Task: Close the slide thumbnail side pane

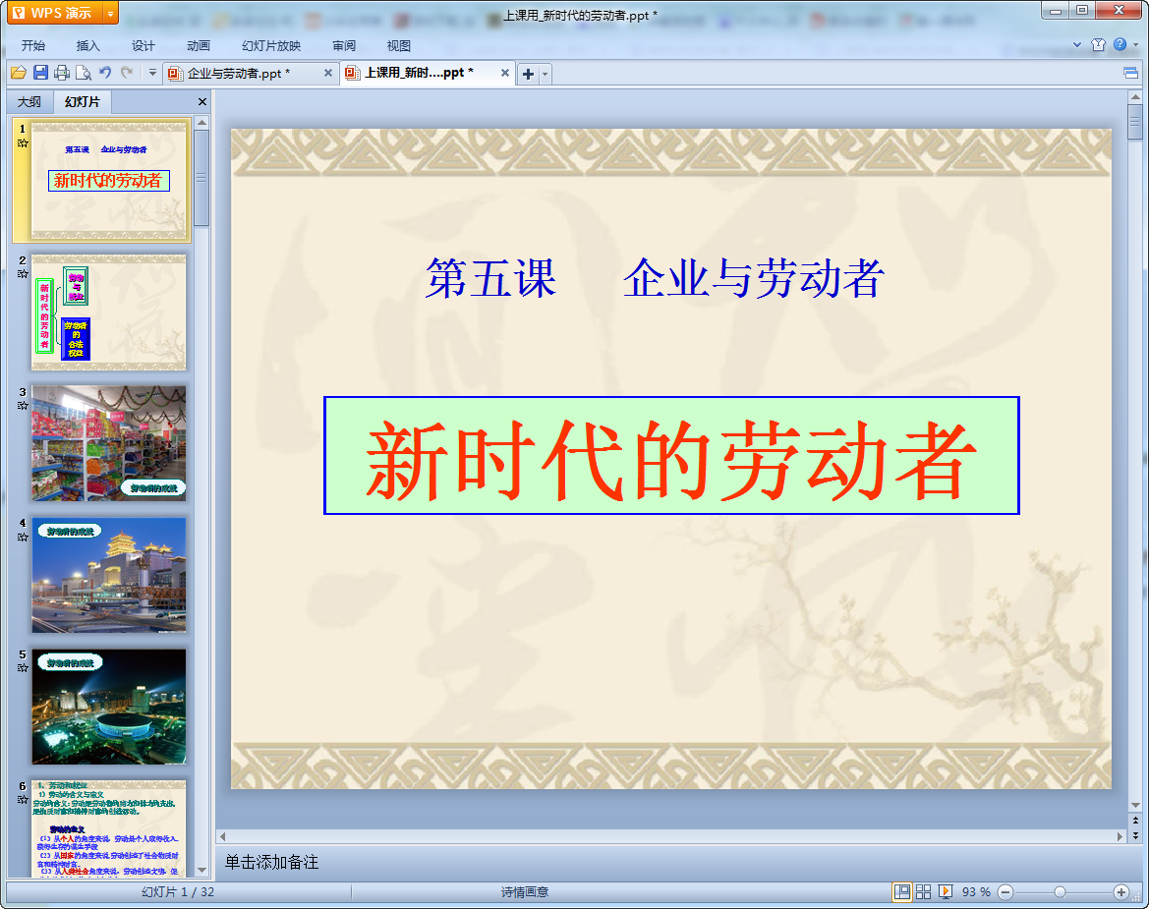Action: 202,102
